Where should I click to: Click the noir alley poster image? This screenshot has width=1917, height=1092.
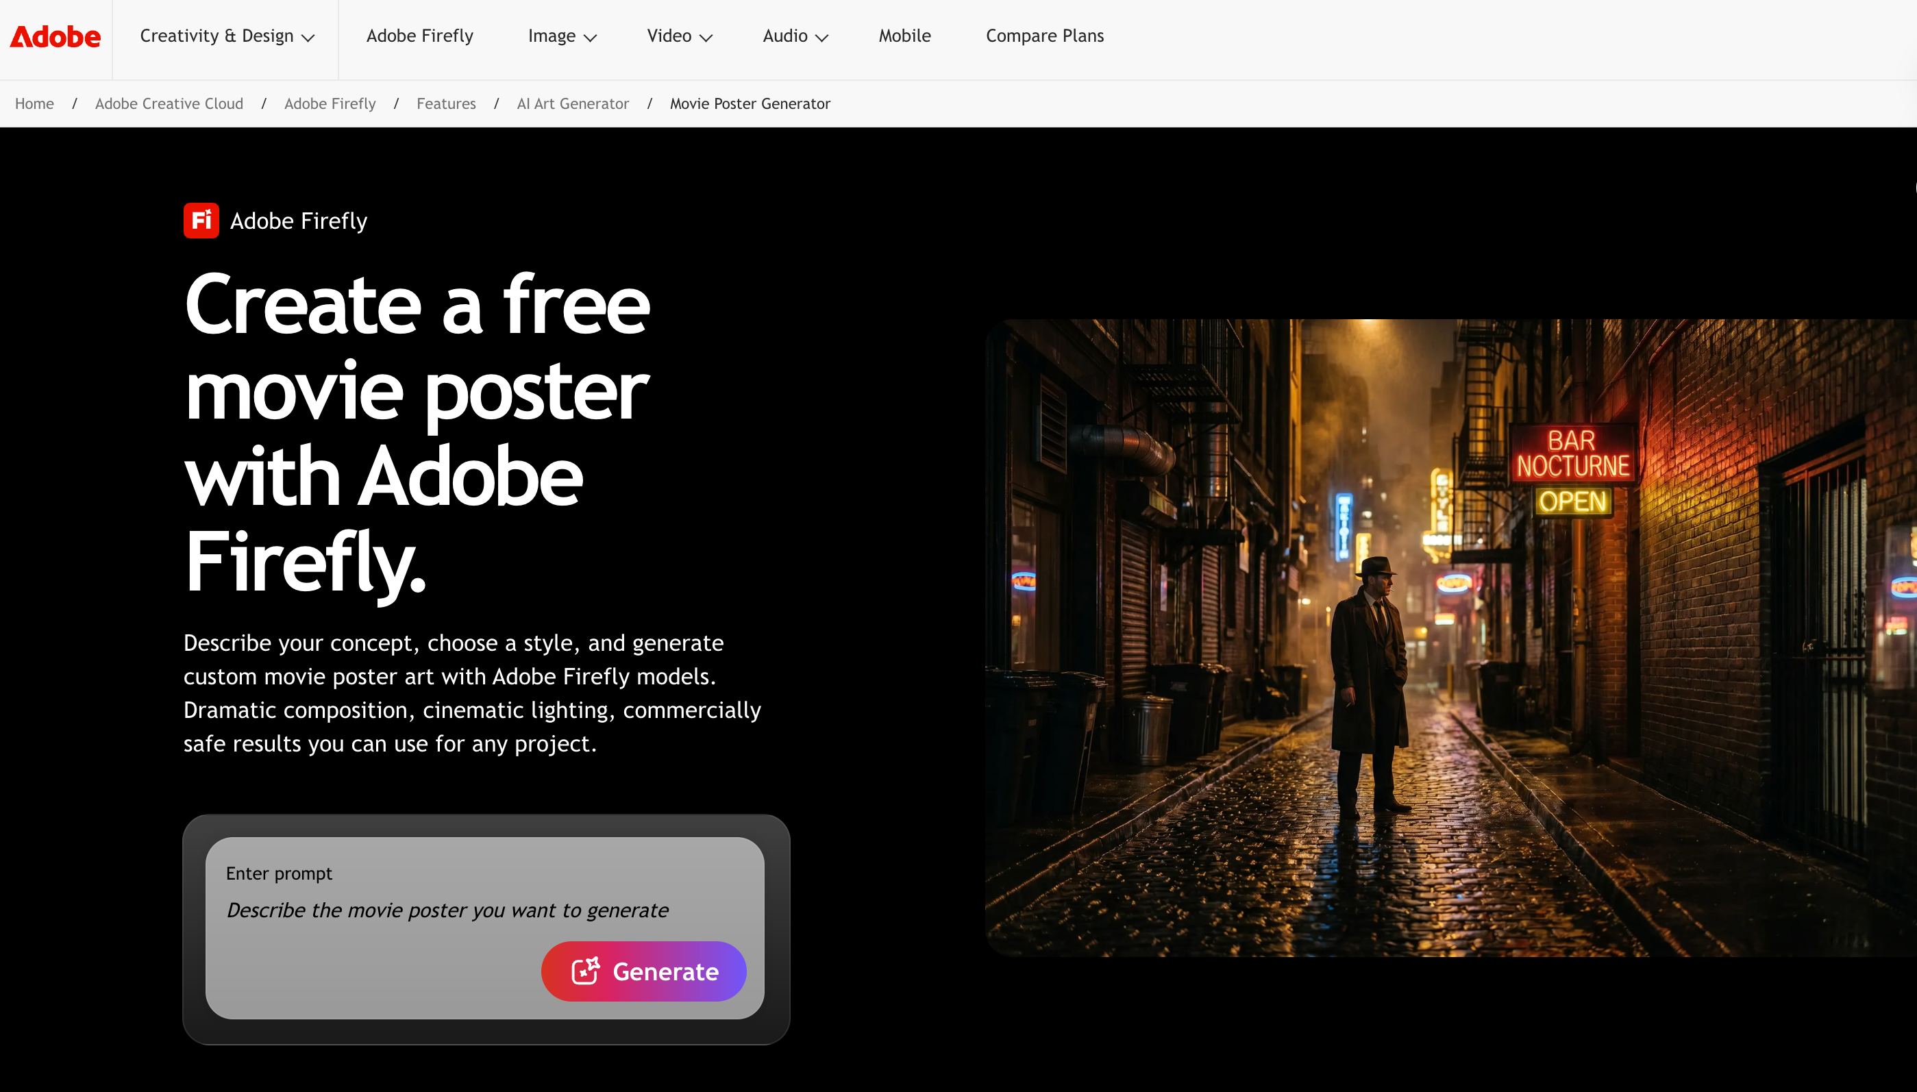tap(1450, 638)
